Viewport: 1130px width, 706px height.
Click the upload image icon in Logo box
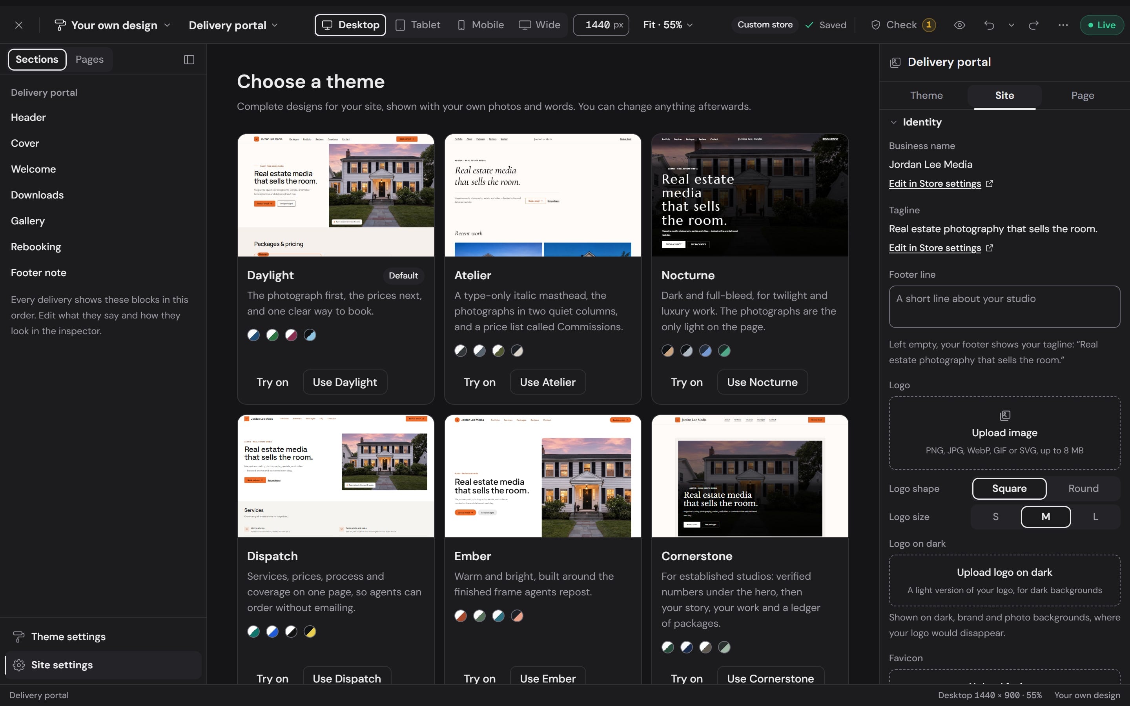click(x=1005, y=416)
